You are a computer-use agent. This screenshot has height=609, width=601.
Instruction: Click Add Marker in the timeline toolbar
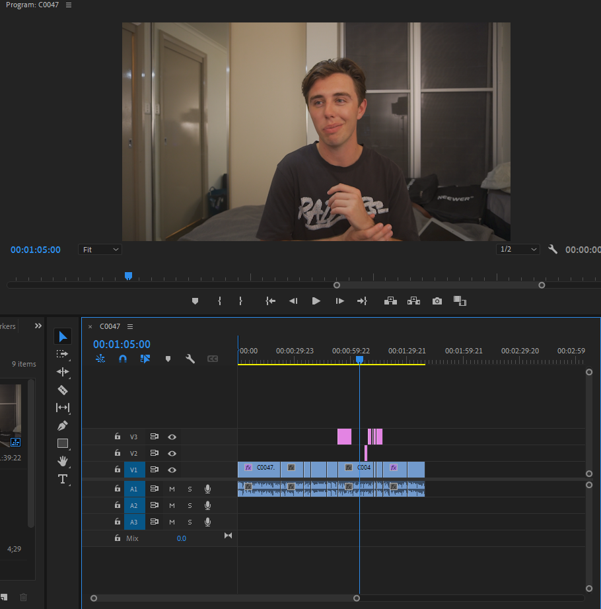click(168, 359)
